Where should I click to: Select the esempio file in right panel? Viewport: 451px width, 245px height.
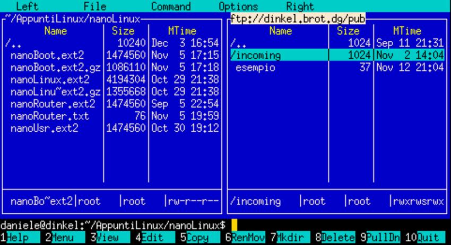[x=255, y=68]
